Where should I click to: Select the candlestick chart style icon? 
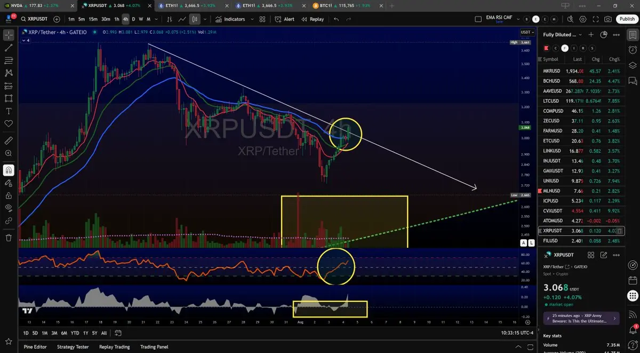195,19
